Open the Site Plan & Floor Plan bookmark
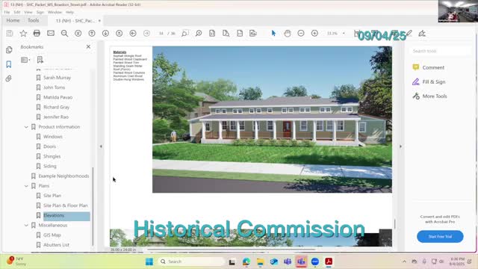 tap(65, 205)
